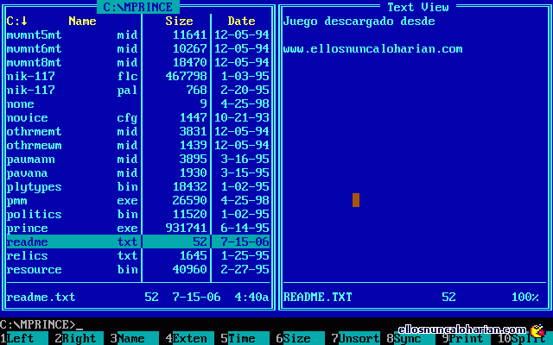Image resolution: width=553 pixels, height=345 pixels.
Task: Select file plytypes bin
Action: [x=138, y=186]
